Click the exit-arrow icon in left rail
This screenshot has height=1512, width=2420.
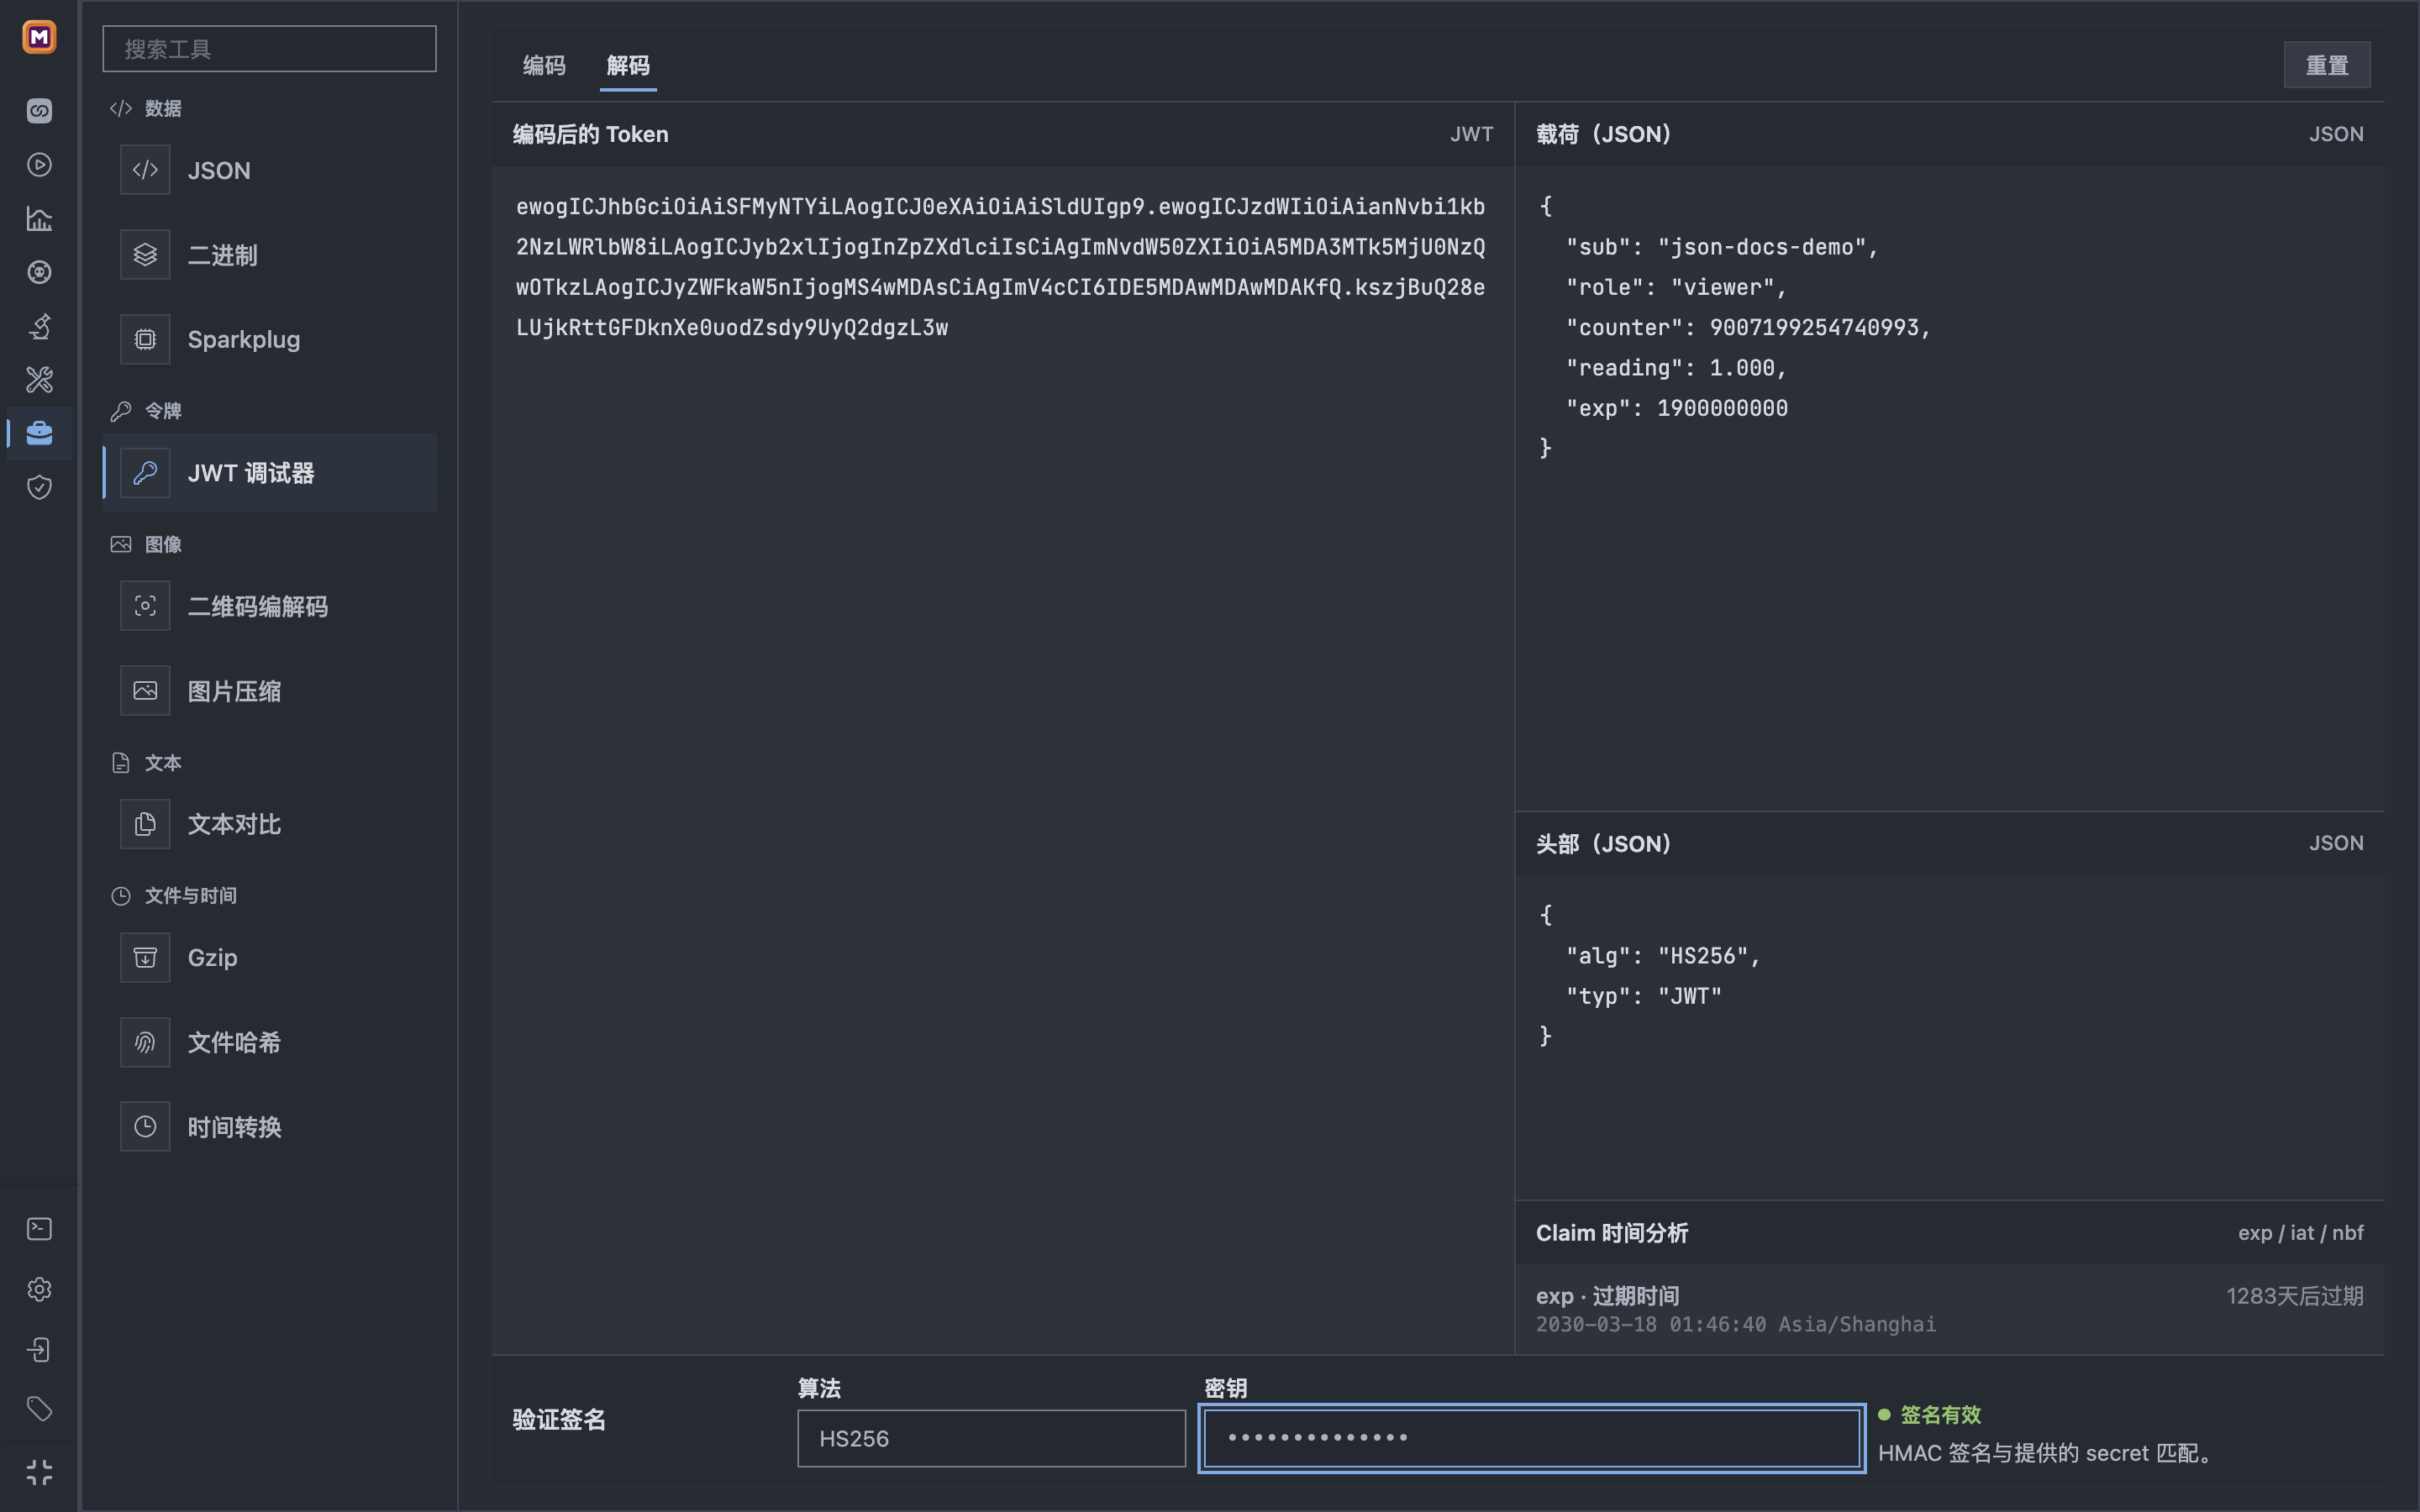click(39, 1349)
